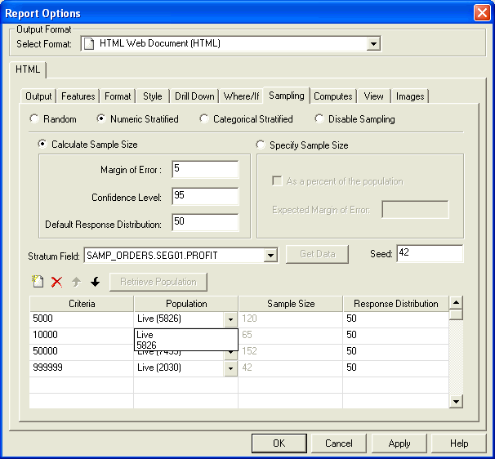Click the Help button

459,443
